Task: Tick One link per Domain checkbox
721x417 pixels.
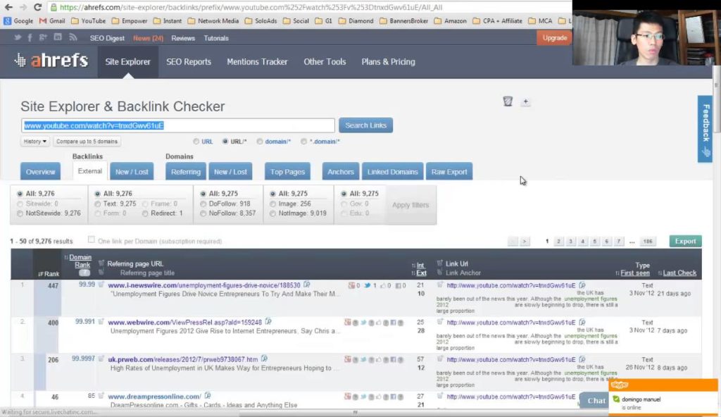Action: pyautogui.click(x=91, y=239)
